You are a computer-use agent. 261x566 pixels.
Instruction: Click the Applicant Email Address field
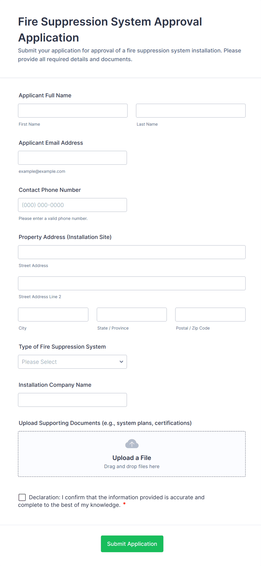(72, 158)
